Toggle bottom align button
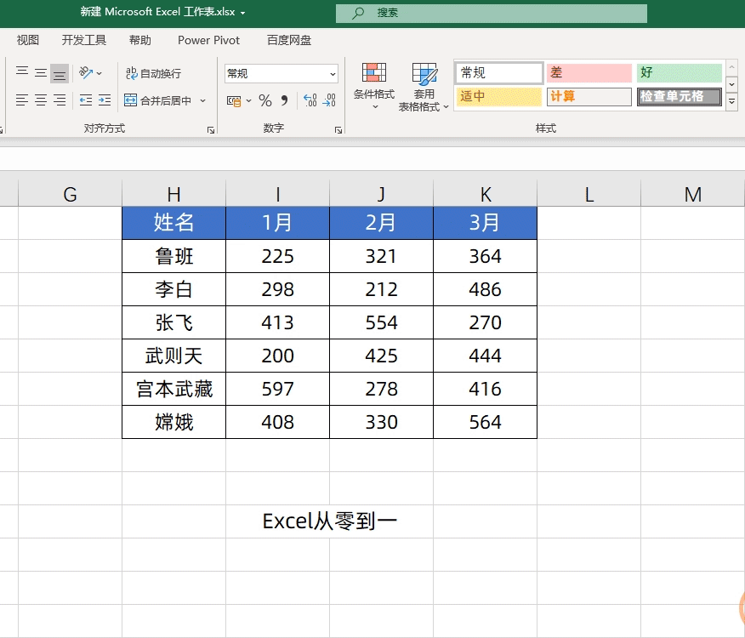This screenshot has width=745, height=638. tap(59, 73)
